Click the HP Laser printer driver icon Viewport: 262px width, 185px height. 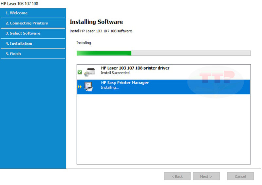(89, 72)
